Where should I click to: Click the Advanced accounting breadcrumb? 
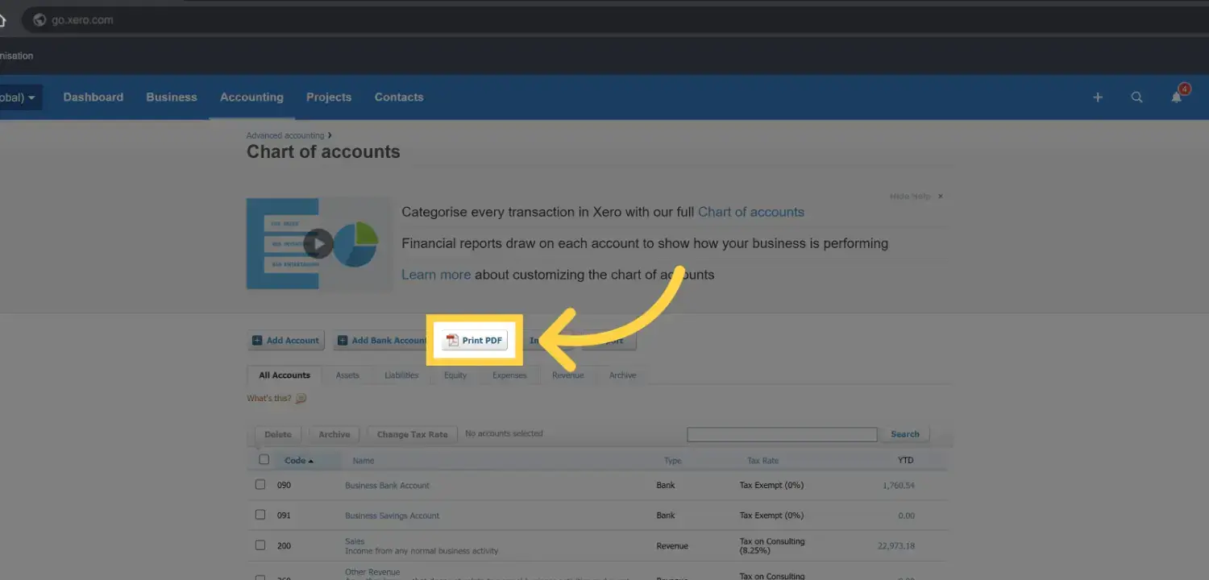285,135
